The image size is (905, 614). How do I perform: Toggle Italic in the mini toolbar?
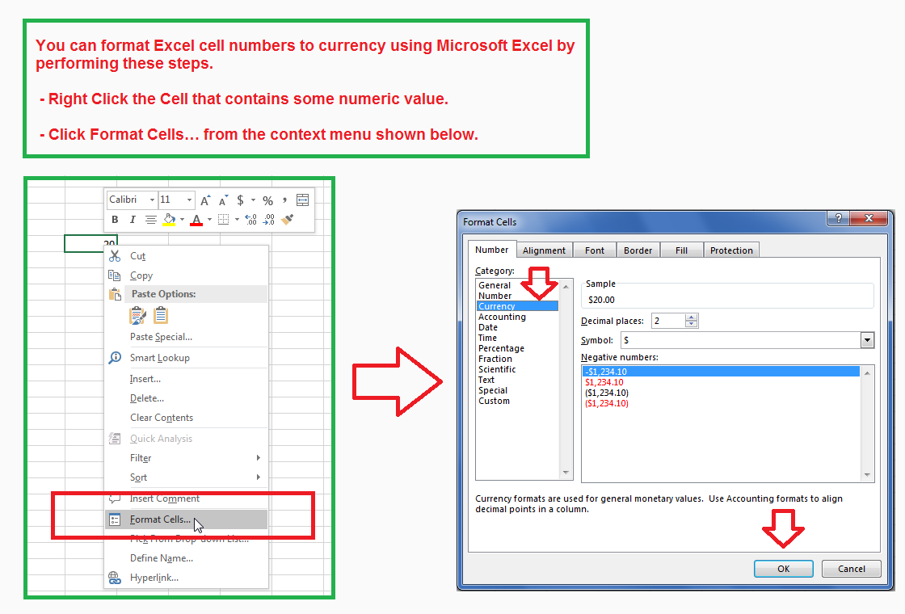click(x=133, y=219)
